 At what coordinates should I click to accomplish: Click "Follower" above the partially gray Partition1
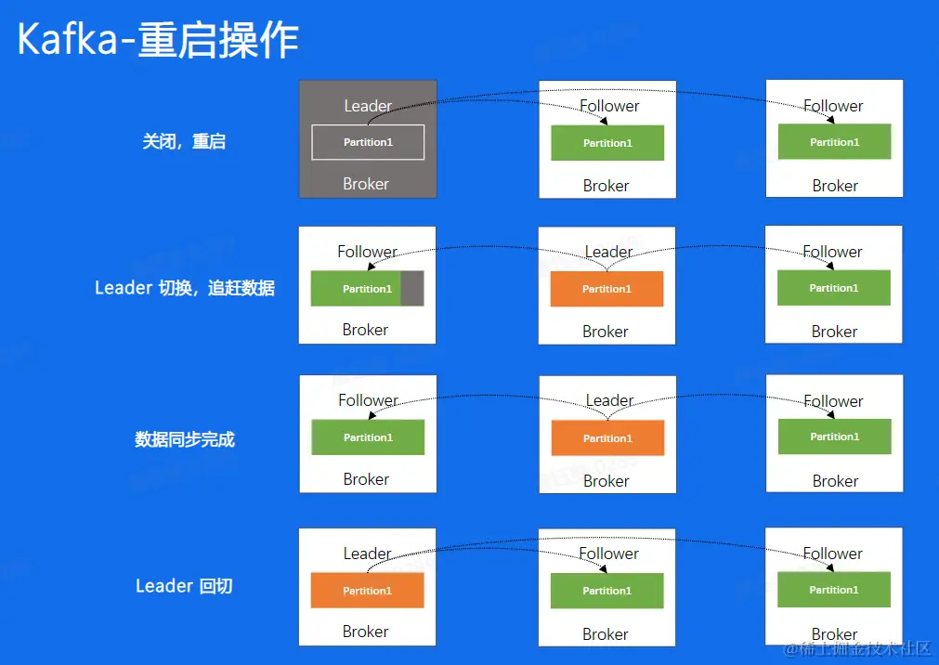[x=367, y=252]
